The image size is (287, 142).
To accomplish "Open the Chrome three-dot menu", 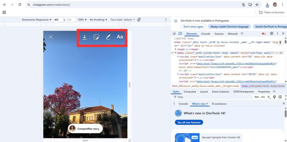I will 283,5.
